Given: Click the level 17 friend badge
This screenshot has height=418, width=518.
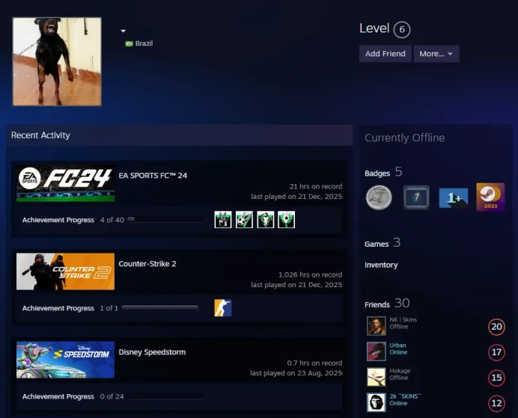Looking at the screenshot, I should (x=496, y=352).
